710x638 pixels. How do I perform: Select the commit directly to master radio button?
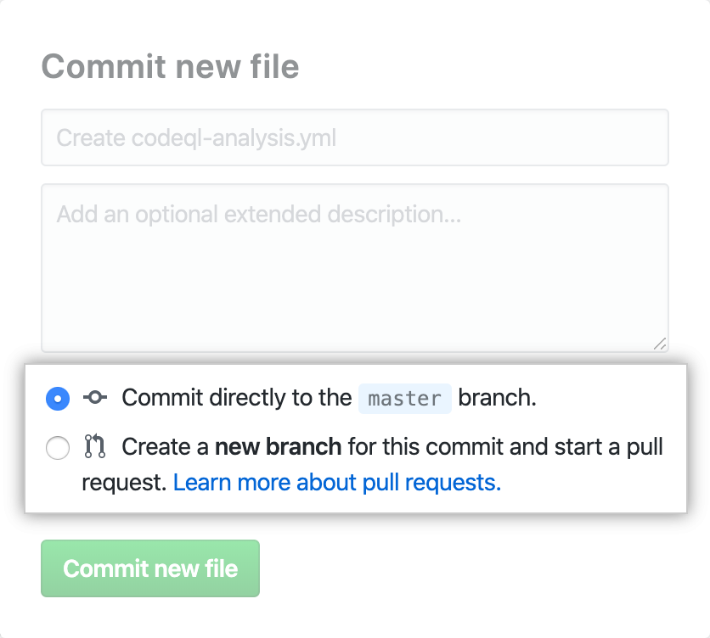tap(58, 398)
